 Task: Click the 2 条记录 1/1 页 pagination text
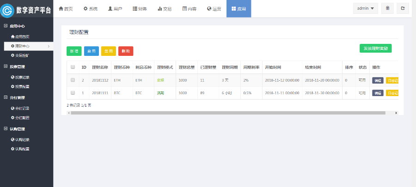click(x=79, y=105)
